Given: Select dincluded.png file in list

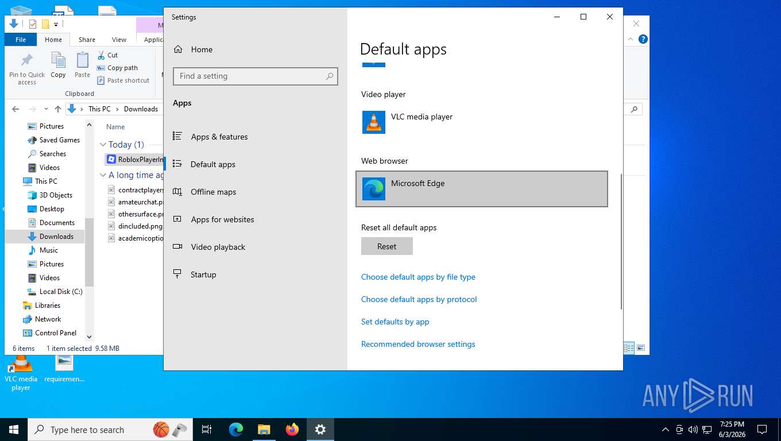Looking at the screenshot, I should [136, 226].
